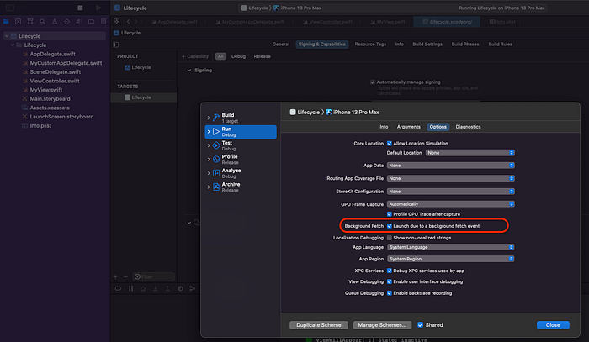
Task: Open the Test navigator diamond icon
Action: pos(66,22)
